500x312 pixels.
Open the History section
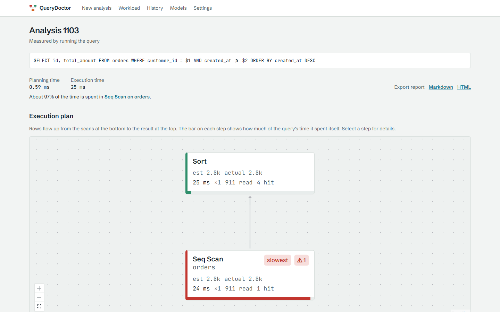point(155,8)
